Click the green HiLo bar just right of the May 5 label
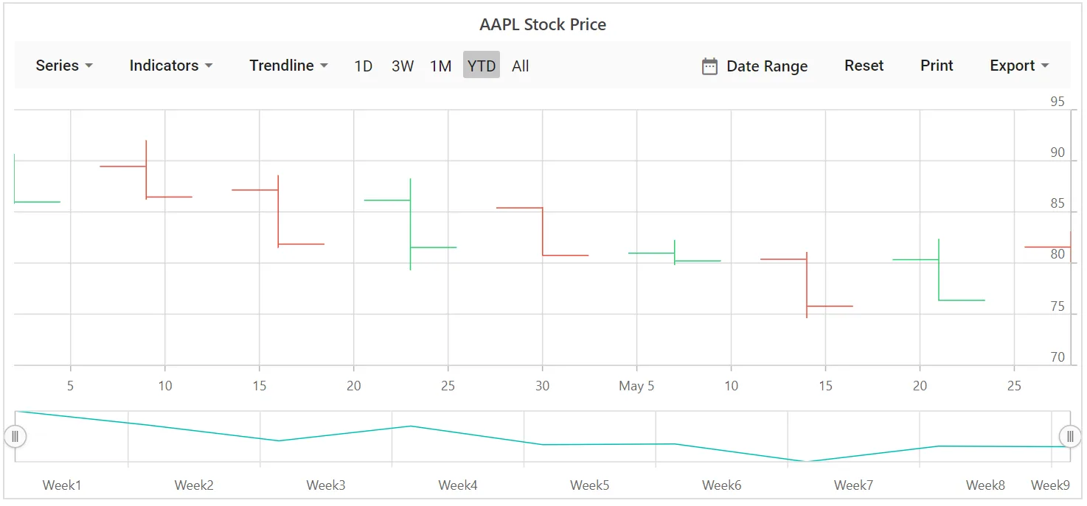 click(x=675, y=253)
